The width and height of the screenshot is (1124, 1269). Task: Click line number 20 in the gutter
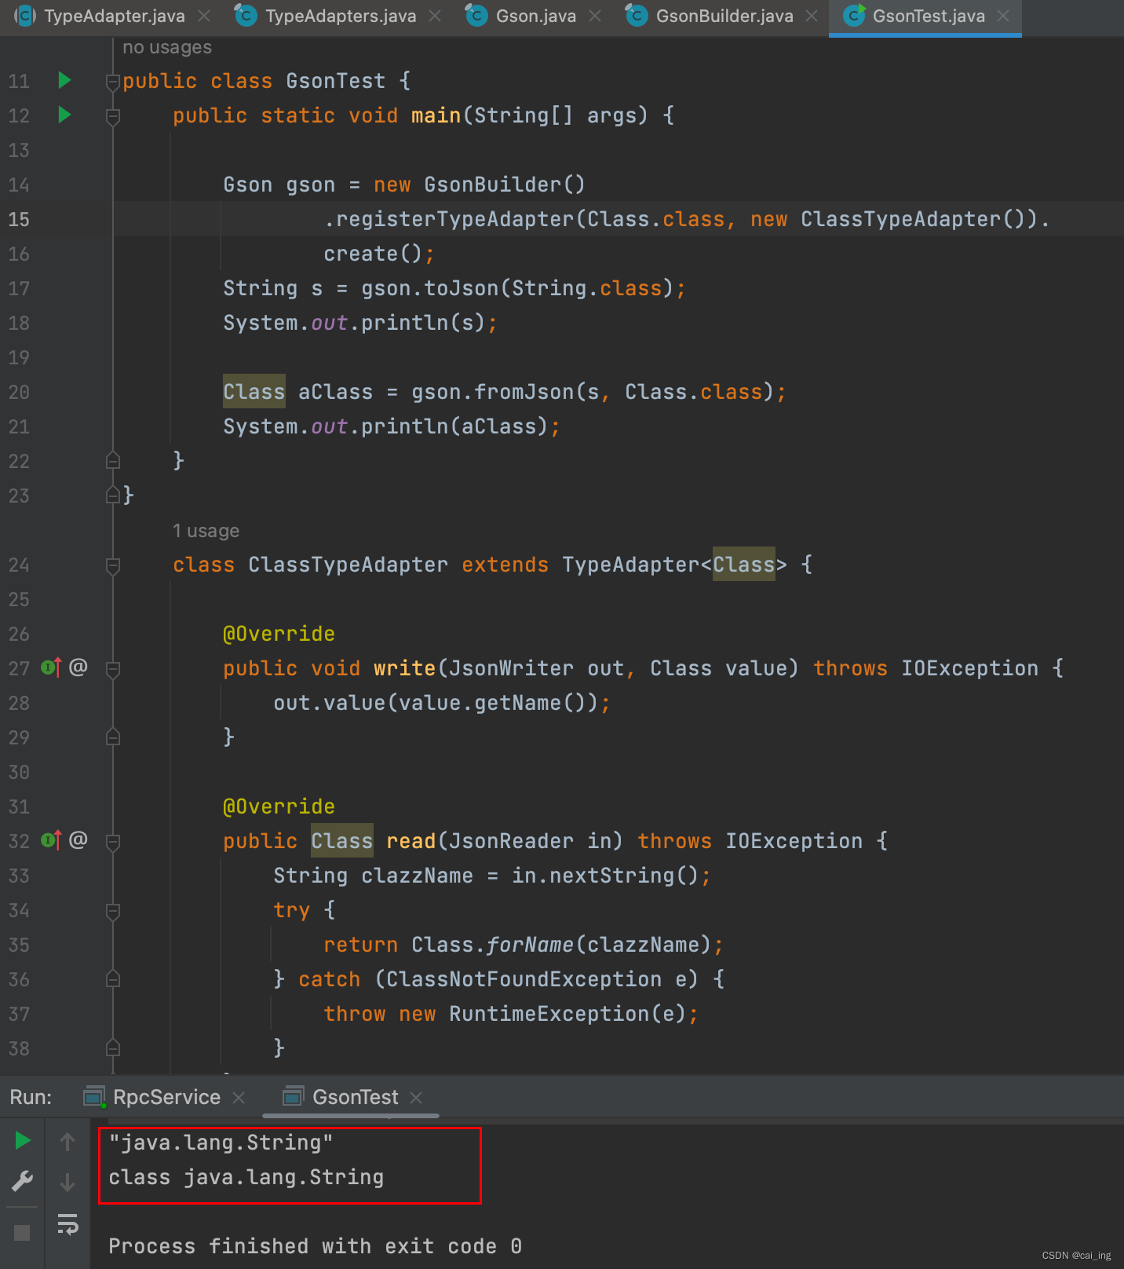[x=19, y=392]
